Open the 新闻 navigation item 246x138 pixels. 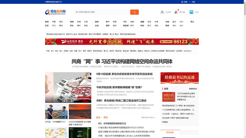tap(47, 22)
